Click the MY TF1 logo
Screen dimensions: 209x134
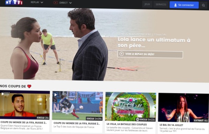click(x=14, y=2)
